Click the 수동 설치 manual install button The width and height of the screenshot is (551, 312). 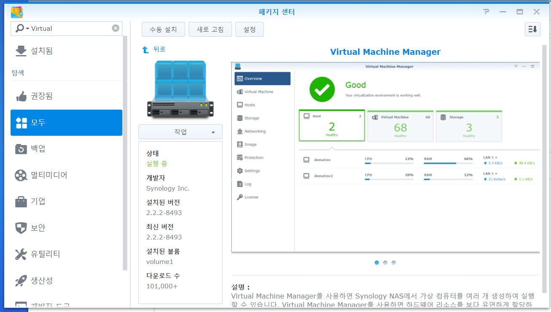[x=163, y=30]
